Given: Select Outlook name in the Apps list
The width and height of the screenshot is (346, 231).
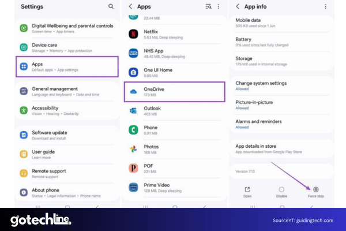Looking at the screenshot, I should (x=152, y=109).
